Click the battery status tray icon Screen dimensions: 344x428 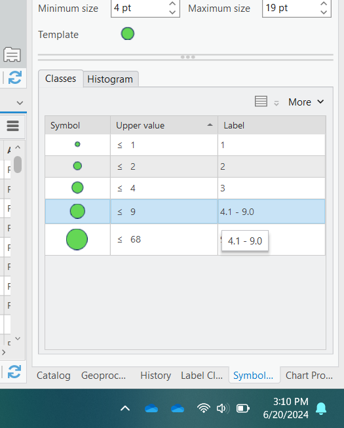(243, 408)
